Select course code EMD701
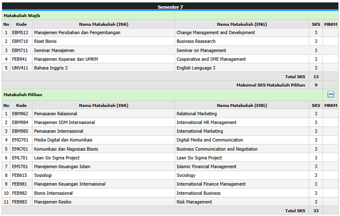This screenshot has height=216, width=340. [x=20, y=140]
